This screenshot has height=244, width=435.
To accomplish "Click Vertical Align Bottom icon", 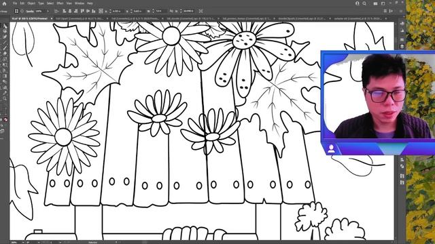I will [x=94, y=11].
